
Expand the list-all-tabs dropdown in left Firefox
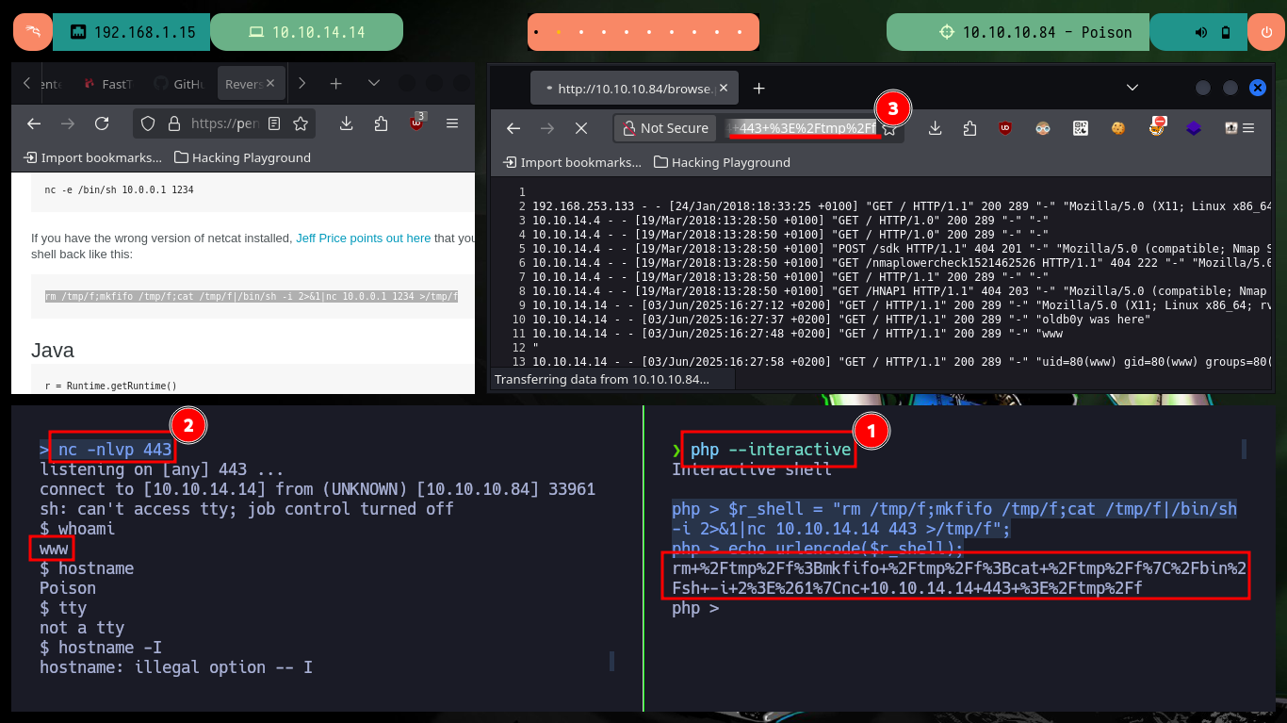tap(374, 84)
